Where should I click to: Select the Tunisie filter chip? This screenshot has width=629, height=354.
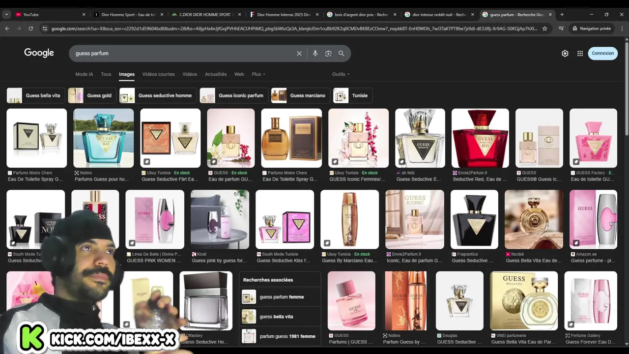pyautogui.click(x=353, y=95)
